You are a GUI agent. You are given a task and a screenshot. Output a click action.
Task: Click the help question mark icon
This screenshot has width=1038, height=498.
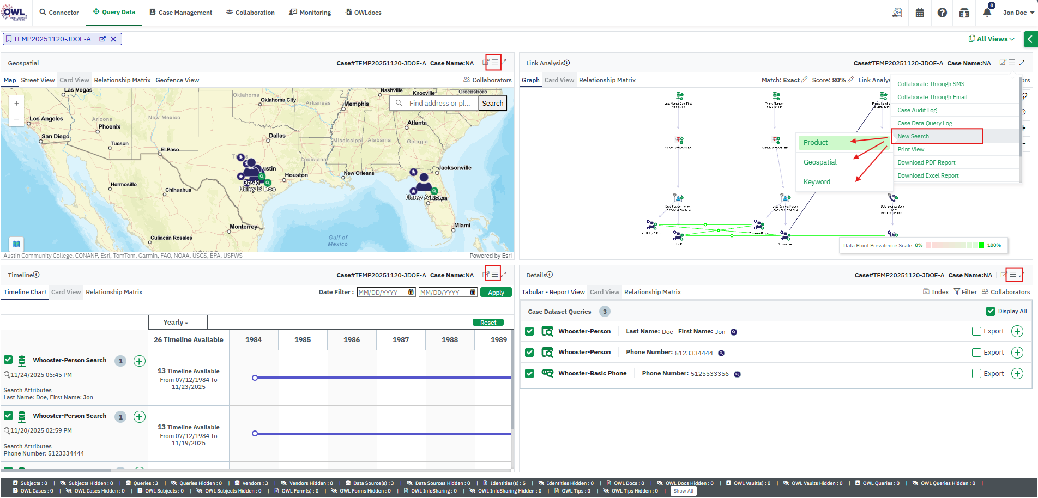tap(942, 13)
